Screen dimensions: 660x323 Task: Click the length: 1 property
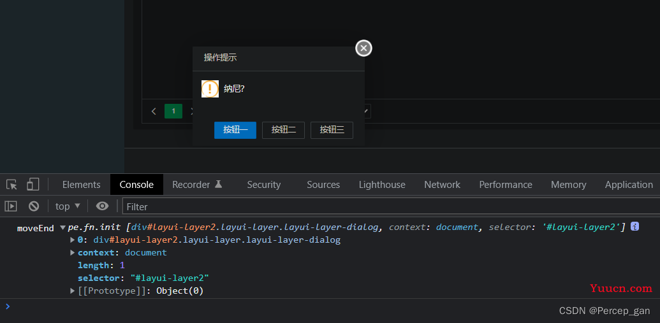click(x=101, y=266)
